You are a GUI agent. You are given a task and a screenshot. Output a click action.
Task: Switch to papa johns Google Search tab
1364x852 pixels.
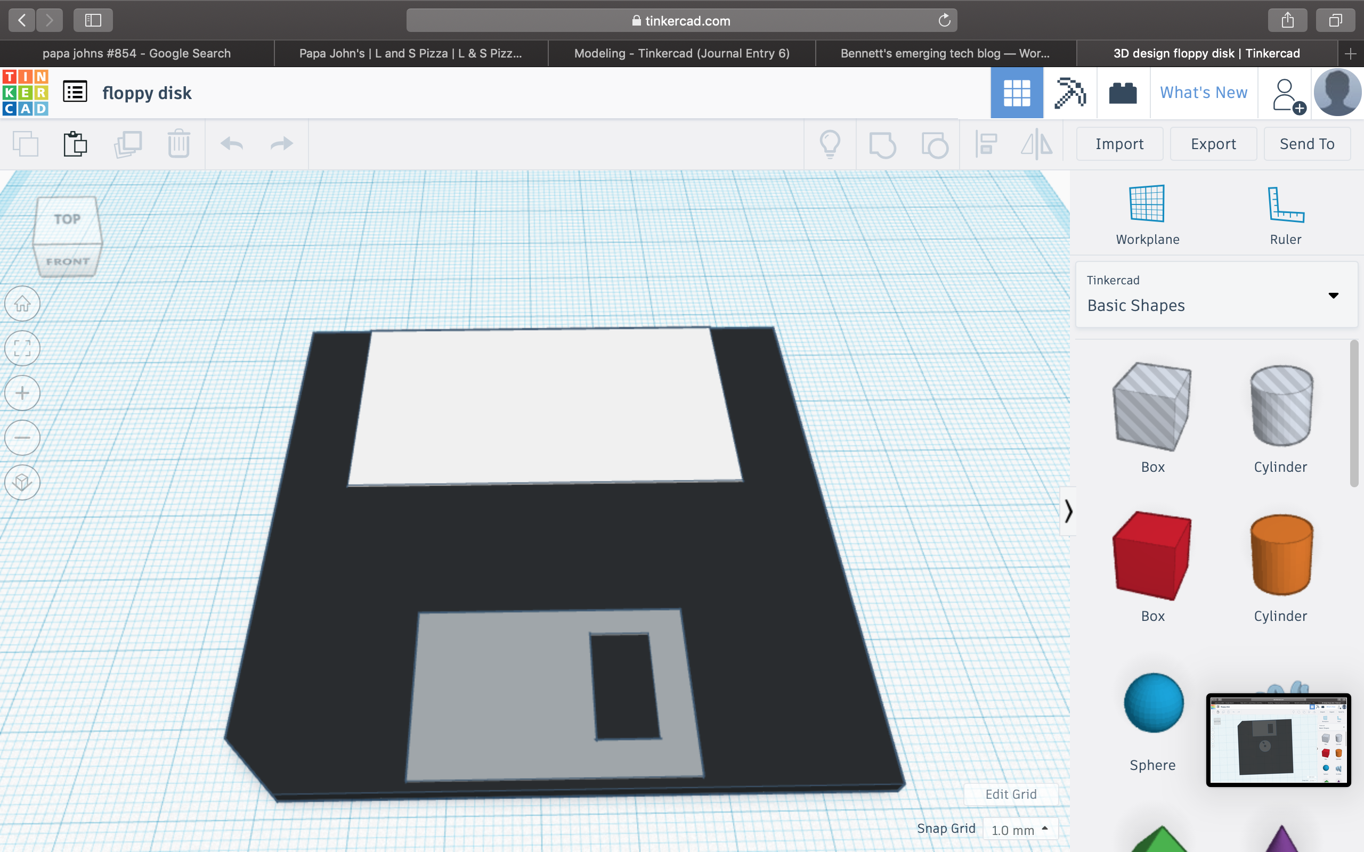click(136, 54)
